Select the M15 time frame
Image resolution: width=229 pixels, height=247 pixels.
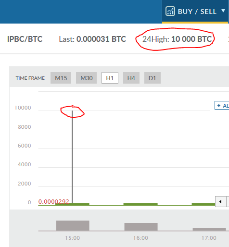pyautogui.click(x=61, y=78)
